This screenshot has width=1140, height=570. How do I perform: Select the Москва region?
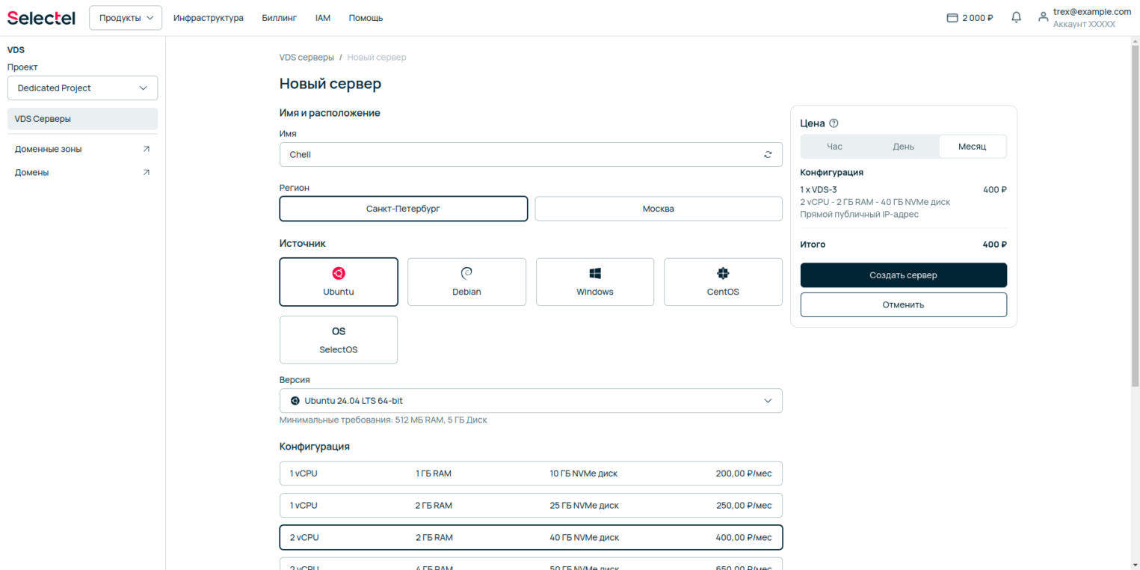pos(659,209)
